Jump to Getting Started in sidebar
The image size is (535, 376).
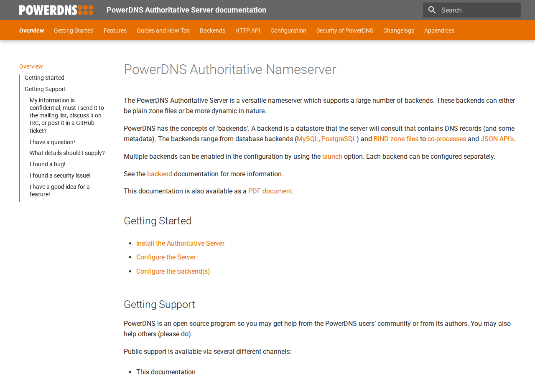(x=44, y=78)
